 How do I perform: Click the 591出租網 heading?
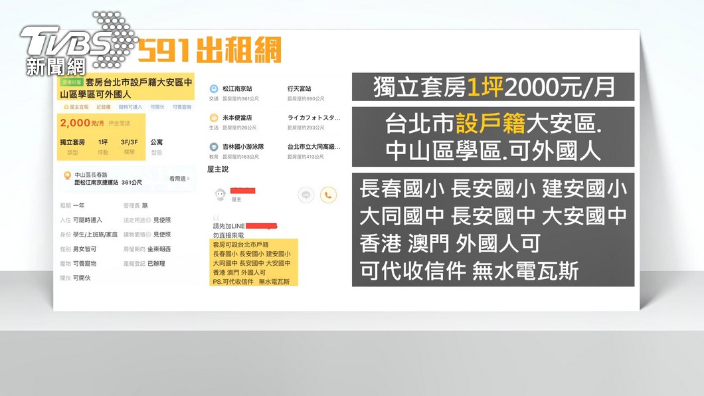coord(210,50)
